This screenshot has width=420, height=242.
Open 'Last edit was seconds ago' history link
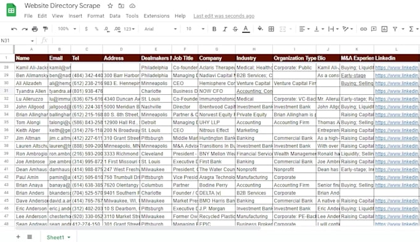pos(224,16)
